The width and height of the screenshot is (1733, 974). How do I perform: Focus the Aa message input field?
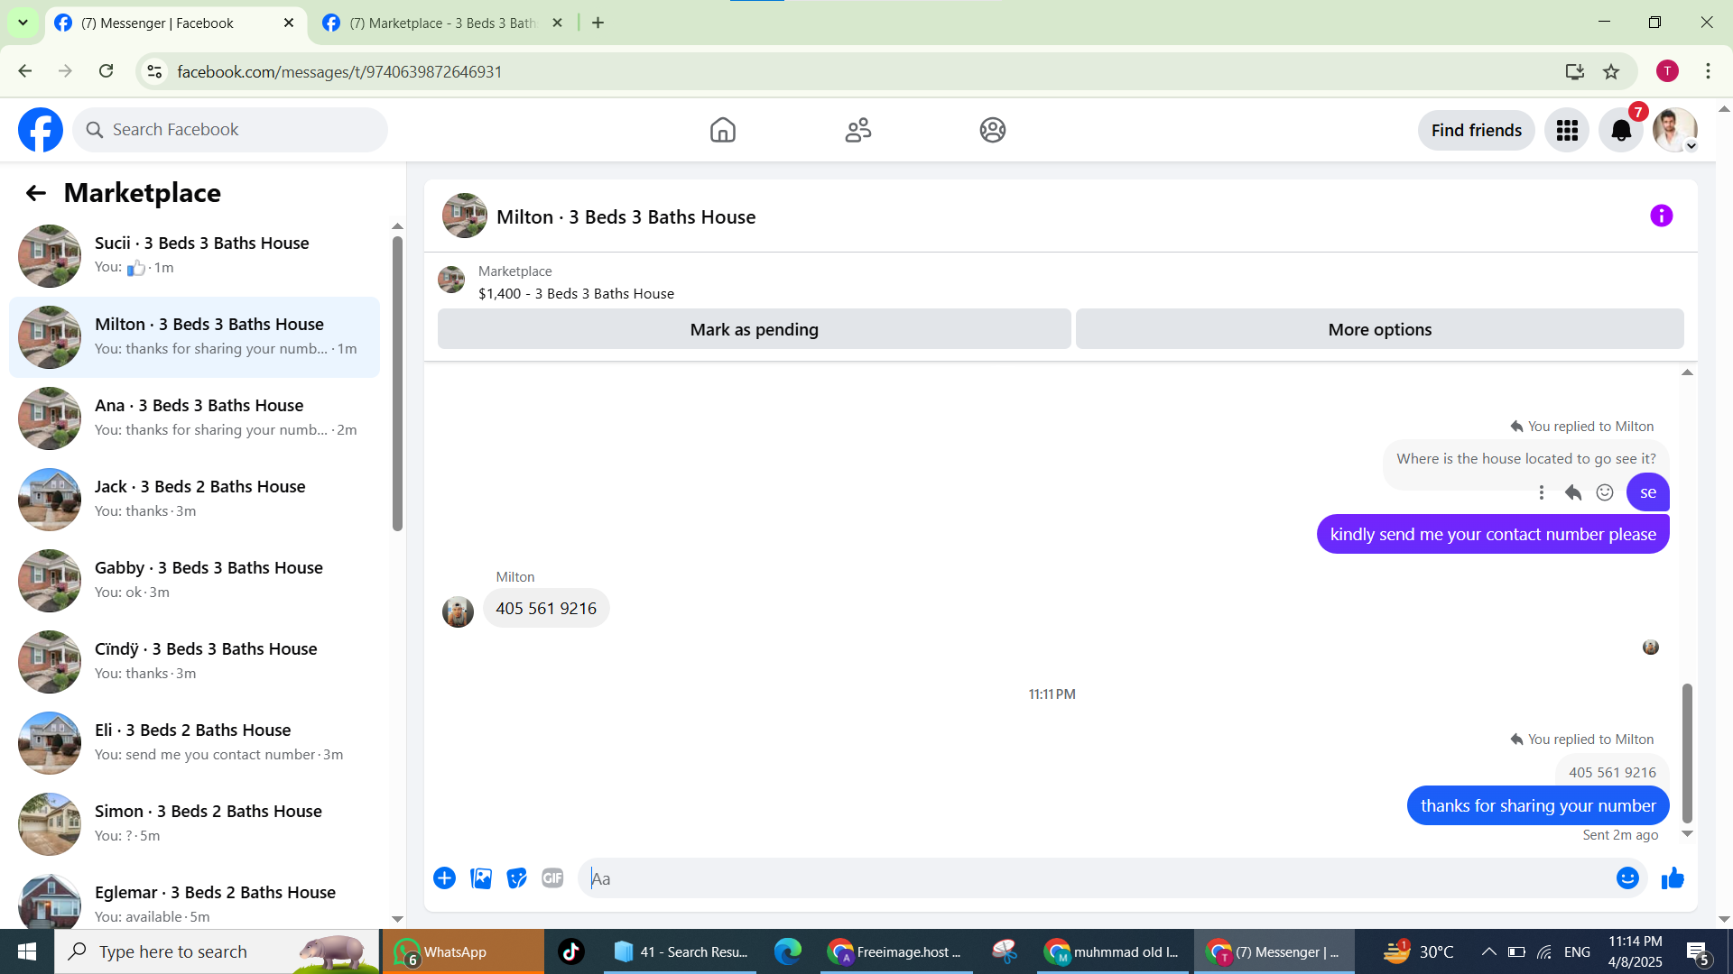point(1092,878)
